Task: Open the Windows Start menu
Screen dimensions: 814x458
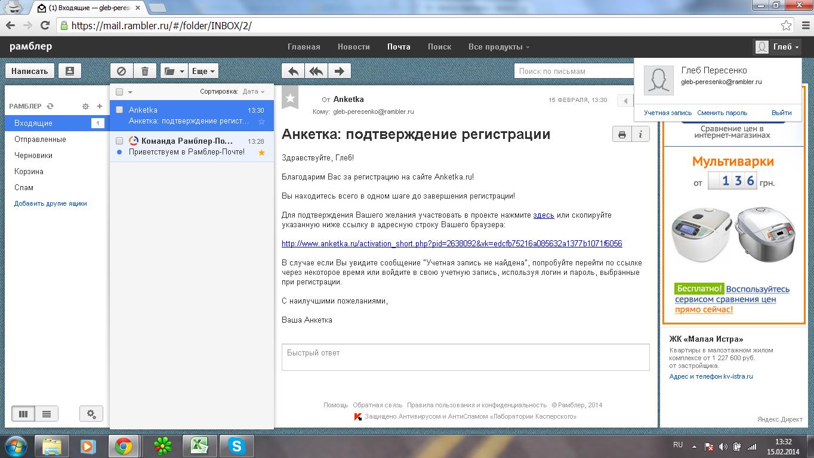Action: tap(15, 446)
